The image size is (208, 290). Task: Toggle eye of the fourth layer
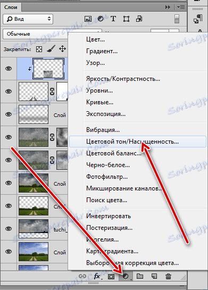coord(9,137)
